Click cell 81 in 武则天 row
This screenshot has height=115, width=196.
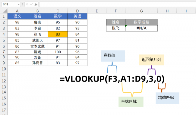coord(77,40)
